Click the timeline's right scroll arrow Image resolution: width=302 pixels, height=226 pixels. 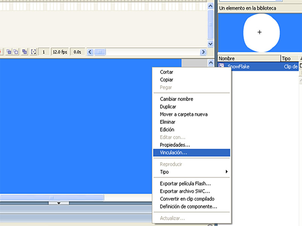(203, 52)
